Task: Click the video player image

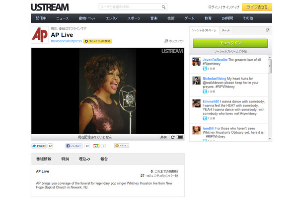Action: click(108, 91)
